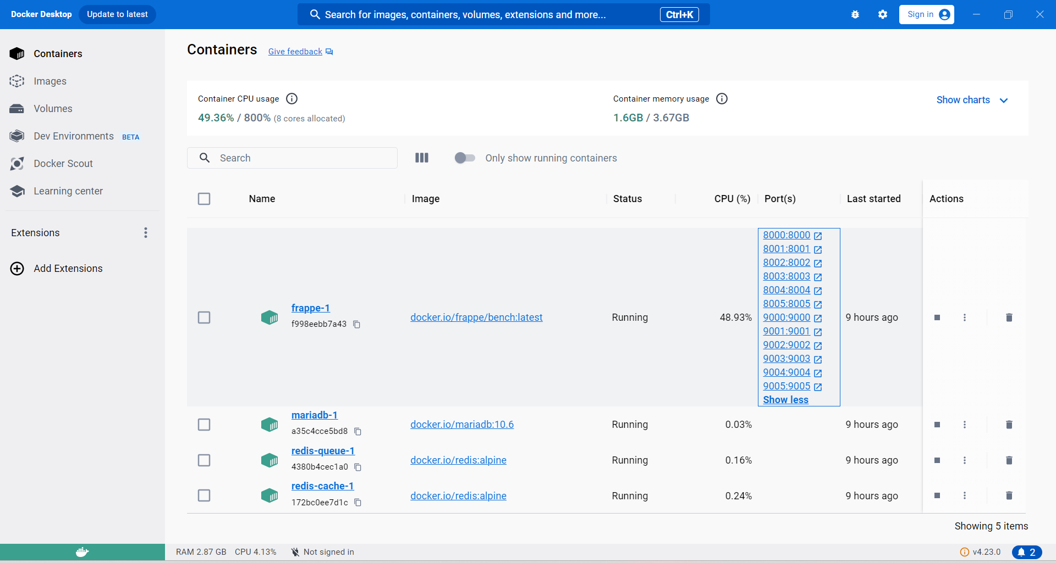Viewport: 1056px width, 563px height.
Task: Stop the redis-cache-1 container
Action: (937, 495)
